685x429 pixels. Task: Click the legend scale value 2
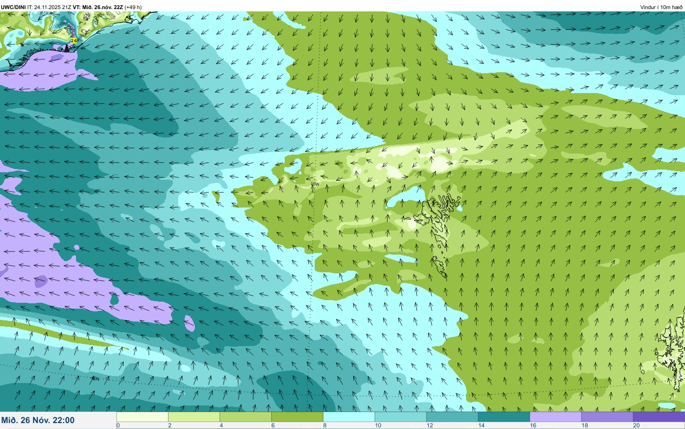tap(169, 425)
